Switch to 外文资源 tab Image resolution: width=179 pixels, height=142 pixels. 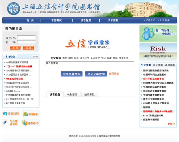[x=158, y=65]
